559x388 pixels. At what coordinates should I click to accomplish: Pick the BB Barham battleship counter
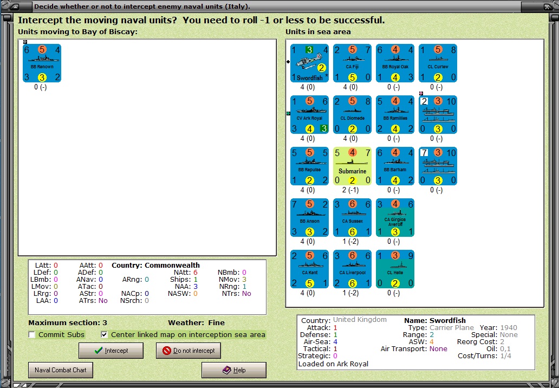pyautogui.click(x=395, y=166)
